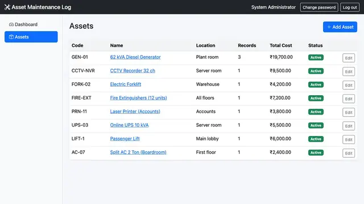This screenshot has width=364, height=204.
Task: Open the Passenger Lift asset link
Action: pyautogui.click(x=125, y=139)
